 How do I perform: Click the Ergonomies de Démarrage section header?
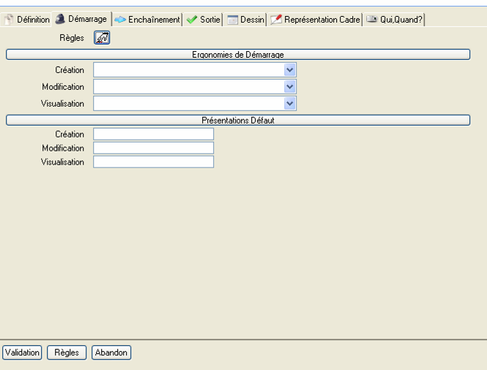(238, 54)
